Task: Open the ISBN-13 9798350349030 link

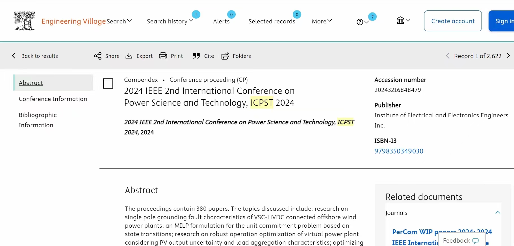Action: 399,151
